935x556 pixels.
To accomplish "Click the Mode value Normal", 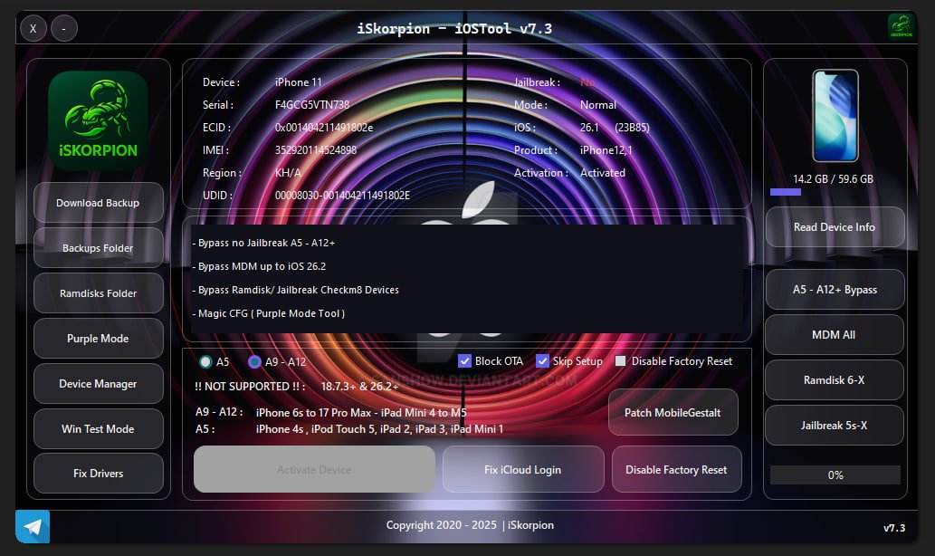I will (x=598, y=105).
